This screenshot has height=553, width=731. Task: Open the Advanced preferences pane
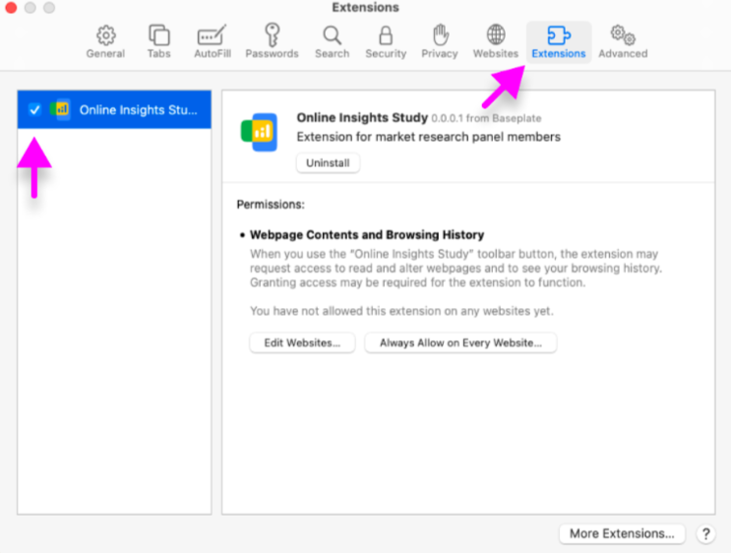(623, 42)
